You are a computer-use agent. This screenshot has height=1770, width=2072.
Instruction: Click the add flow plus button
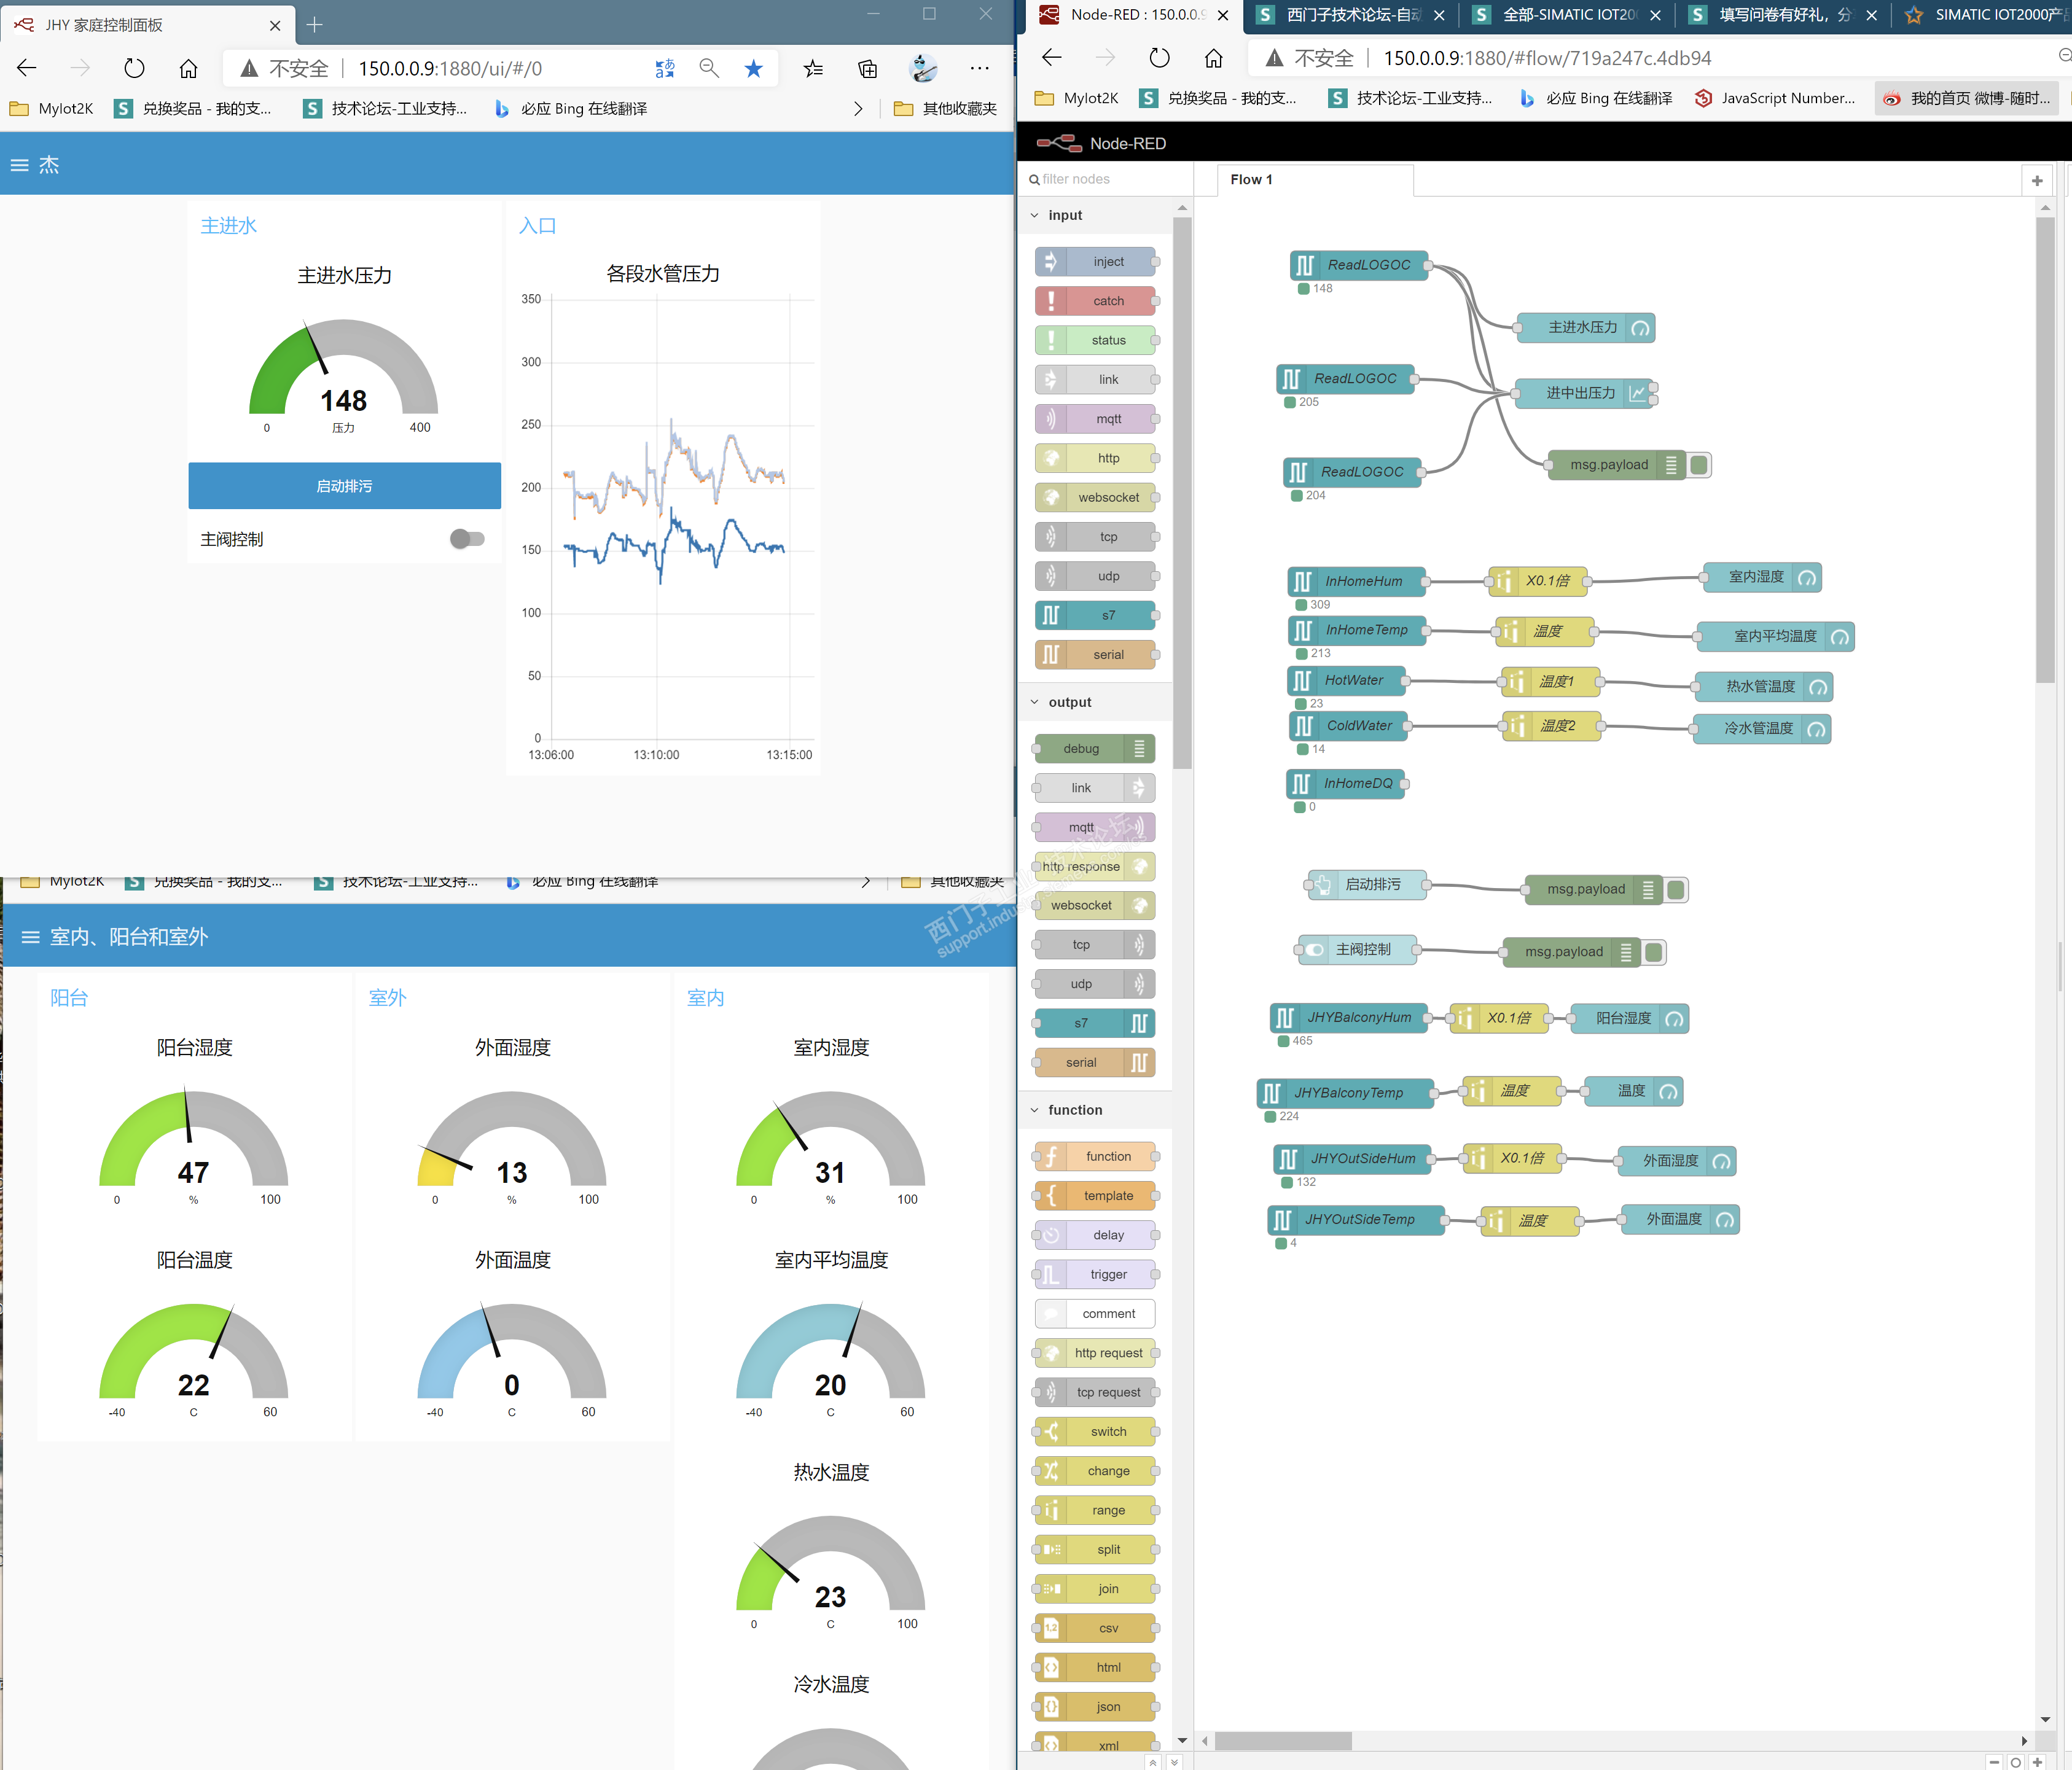pyautogui.click(x=2037, y=180)
